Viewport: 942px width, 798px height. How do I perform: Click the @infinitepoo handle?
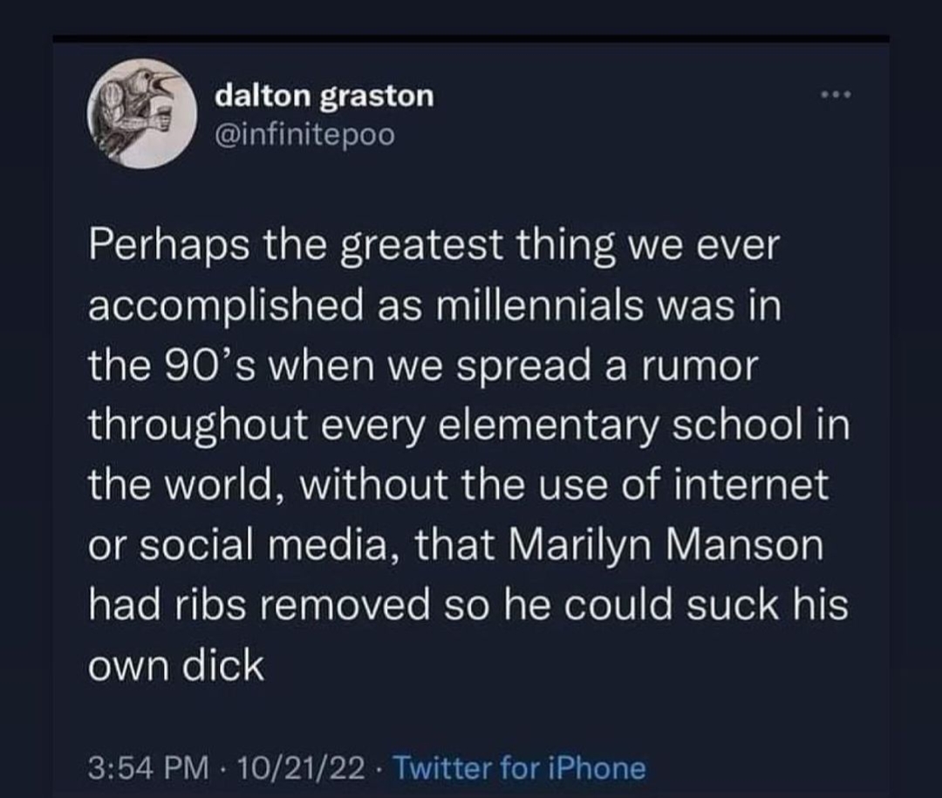pos(305,135)
